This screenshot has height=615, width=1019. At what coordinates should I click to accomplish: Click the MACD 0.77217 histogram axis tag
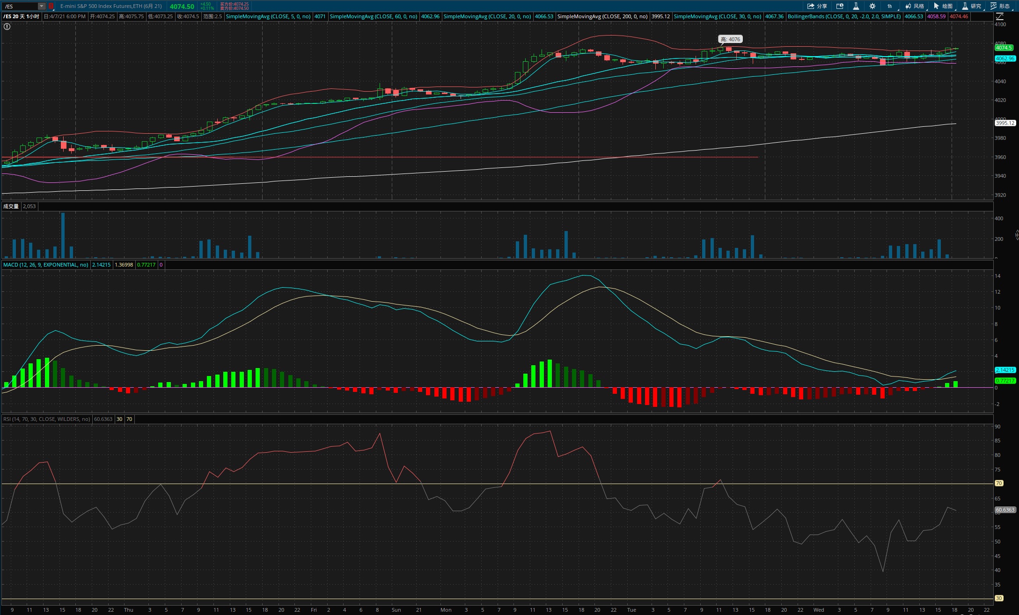[x=1004, y=381]
